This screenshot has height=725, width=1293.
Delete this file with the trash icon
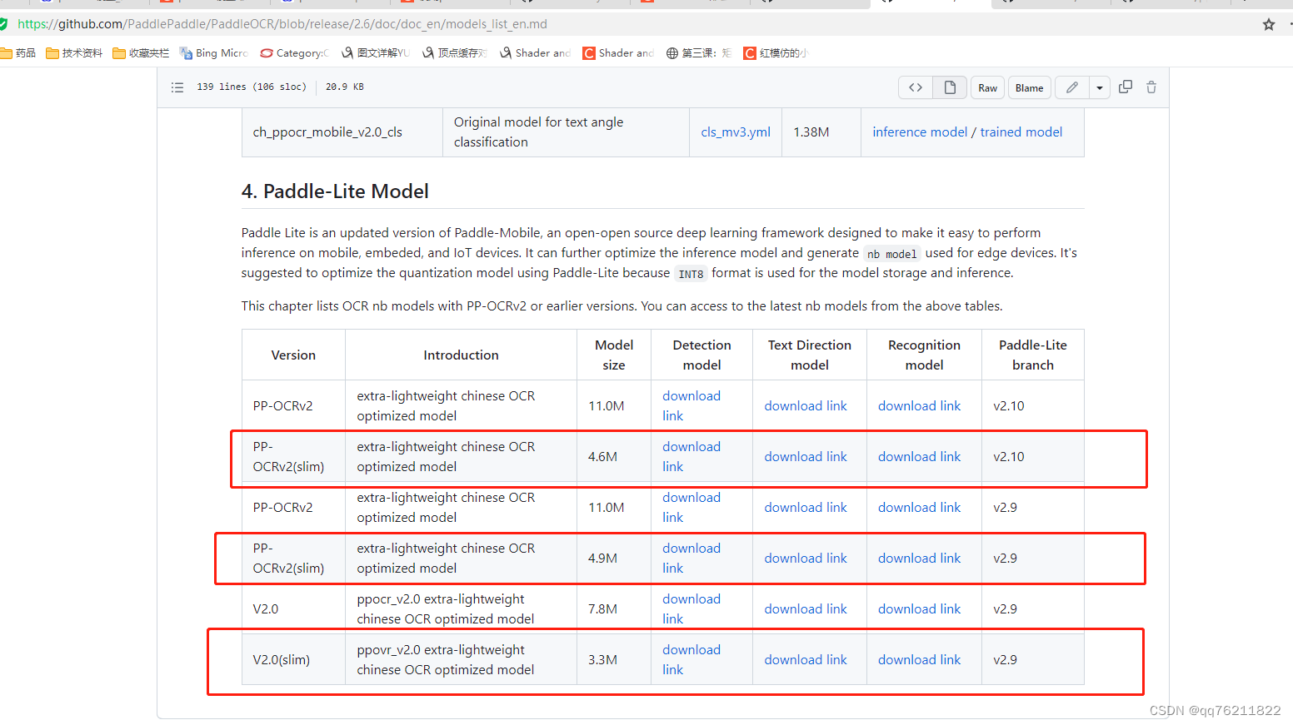(1151, 87)
